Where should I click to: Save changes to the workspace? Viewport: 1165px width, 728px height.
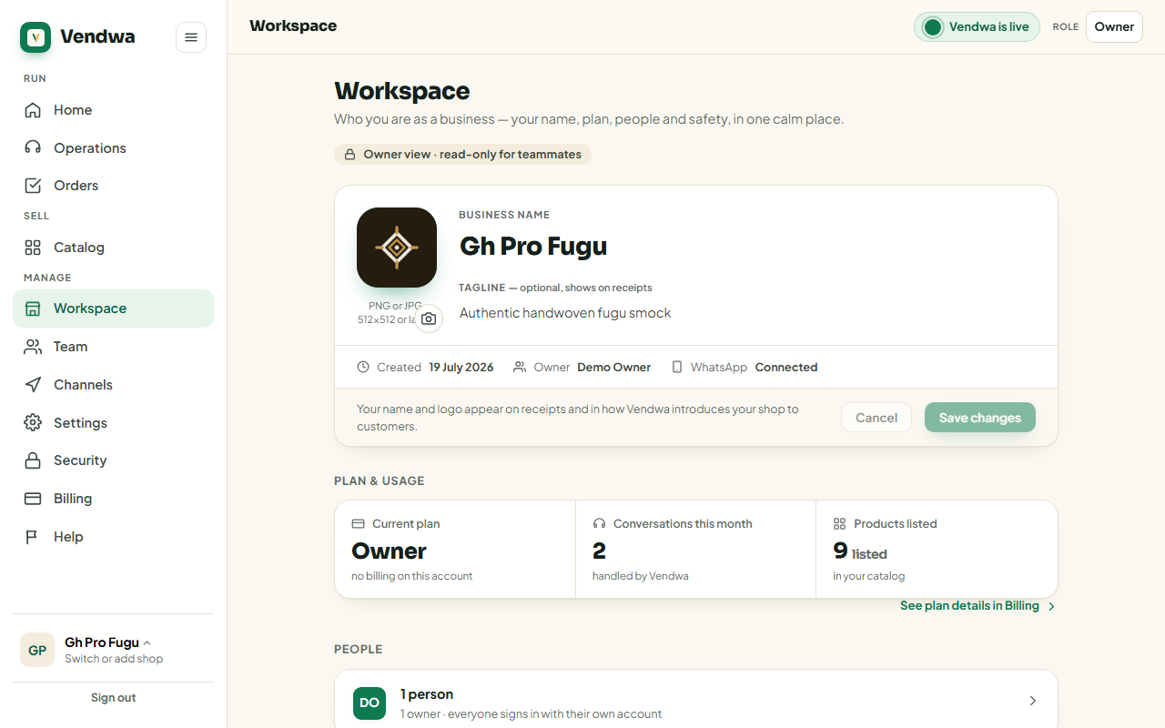click(x=980, y=418)
